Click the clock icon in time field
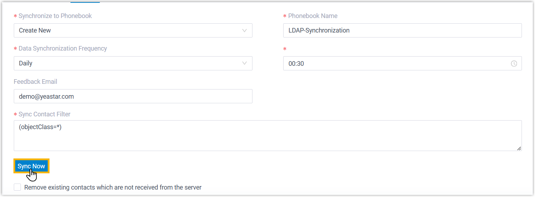 pyautogui.click(x=514, y=64)
